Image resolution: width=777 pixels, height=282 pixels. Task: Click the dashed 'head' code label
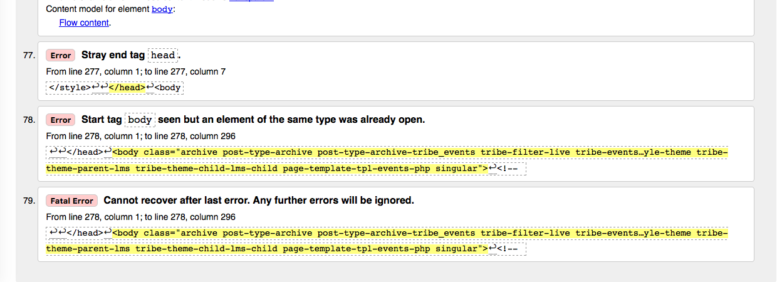[x=163, y=55]
